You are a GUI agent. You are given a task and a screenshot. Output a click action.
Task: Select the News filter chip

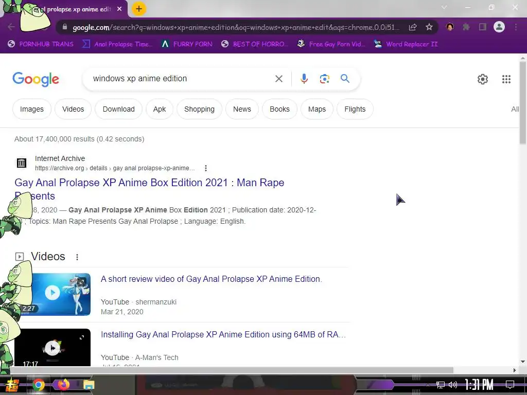242,109
